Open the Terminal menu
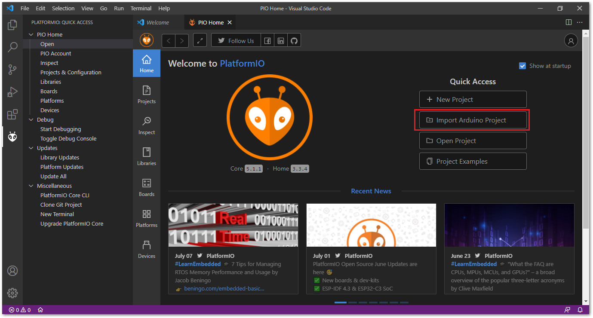Image resolution: width=593 pixels, height=318 pixels. [141, 8]
